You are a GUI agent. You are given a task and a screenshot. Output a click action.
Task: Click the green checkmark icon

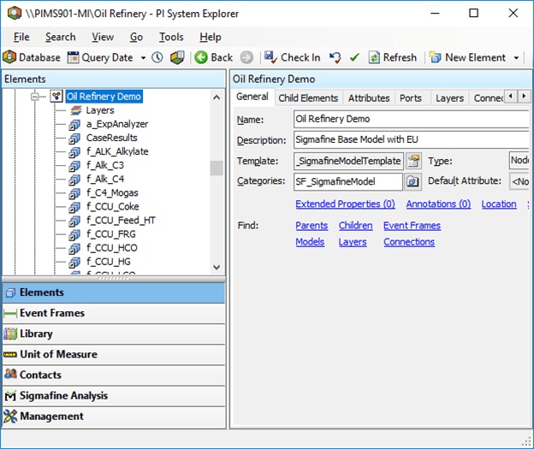[x=354, y=57]
